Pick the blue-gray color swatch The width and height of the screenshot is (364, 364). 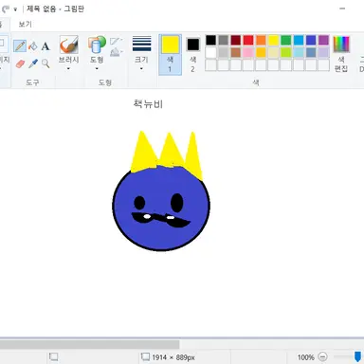tap(311, 52)
